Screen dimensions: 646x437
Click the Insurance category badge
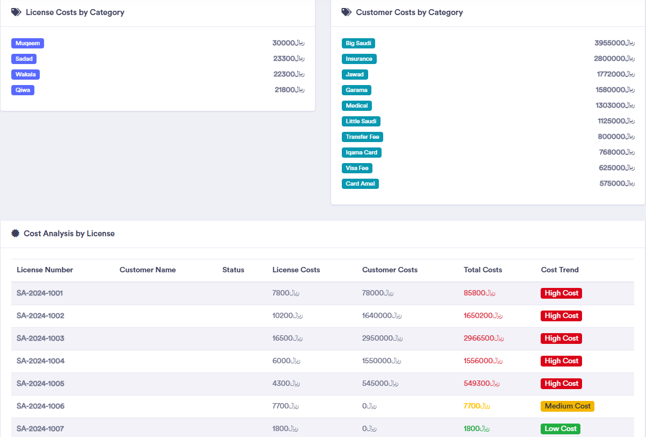359,59
